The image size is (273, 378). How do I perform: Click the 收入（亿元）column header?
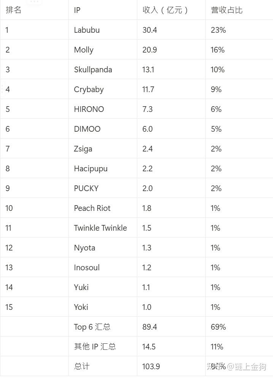click(x=165, y=10)
